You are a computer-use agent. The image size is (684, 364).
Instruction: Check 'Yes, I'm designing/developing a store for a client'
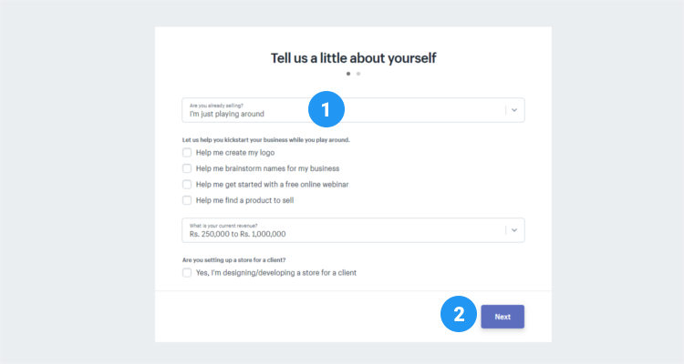[x=187, y=272]
